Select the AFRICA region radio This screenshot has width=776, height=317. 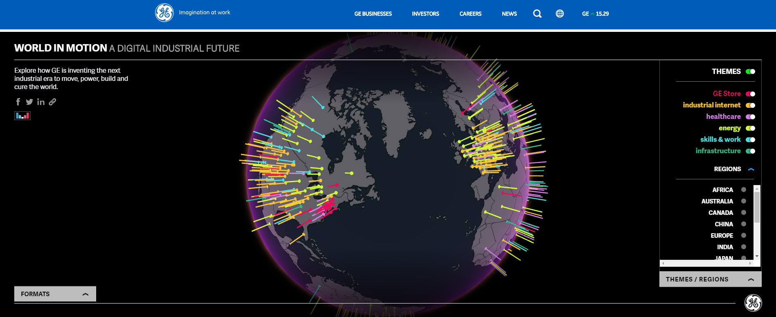pyautogui.click(x=744, y=190)
